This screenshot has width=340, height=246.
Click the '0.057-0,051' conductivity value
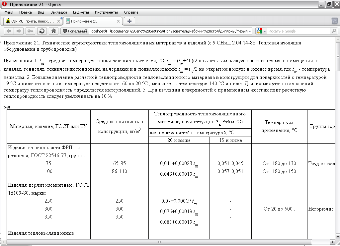(x=230, y=171)
